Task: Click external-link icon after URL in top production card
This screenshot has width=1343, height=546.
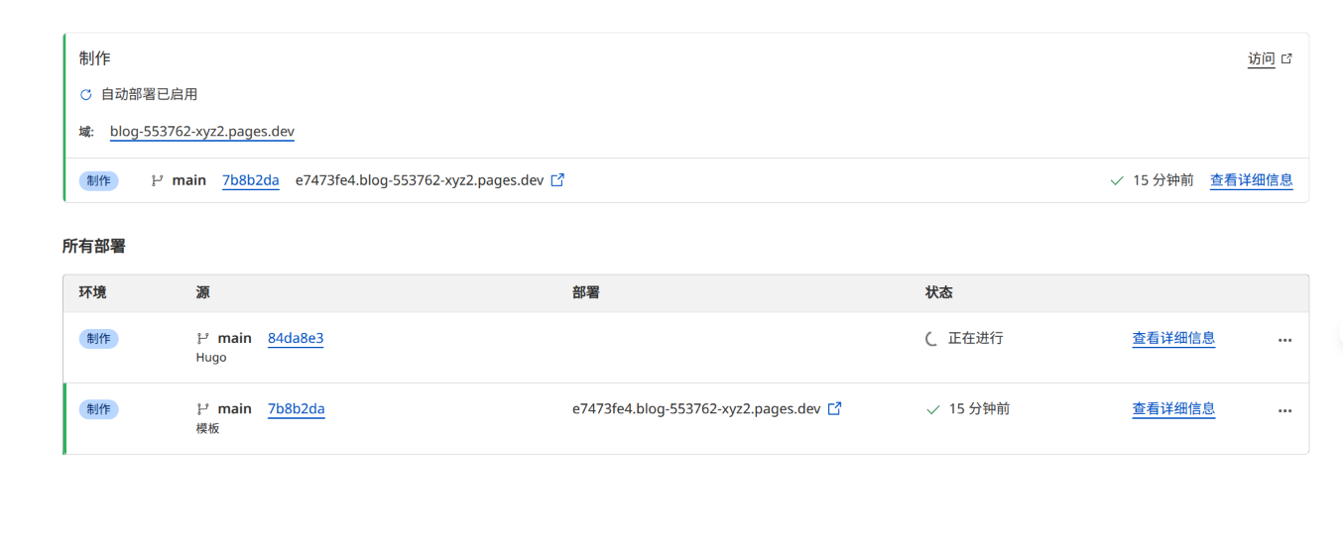Action: (557, 180)
